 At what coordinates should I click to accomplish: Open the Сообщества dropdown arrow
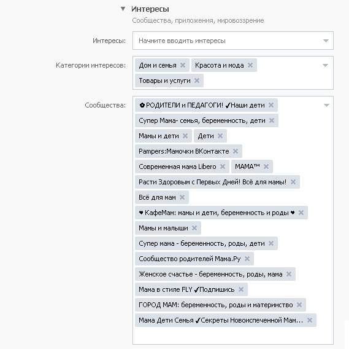tap(326, 105)
